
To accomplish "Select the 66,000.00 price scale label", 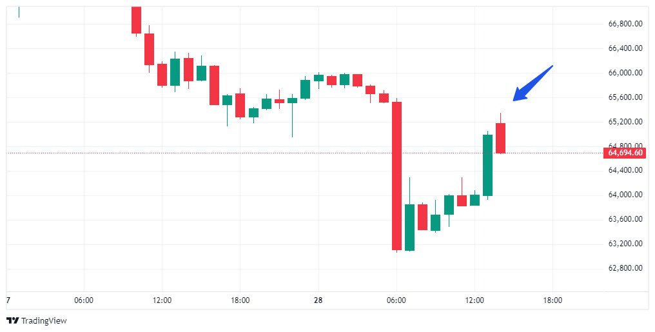I will point(625,73).
